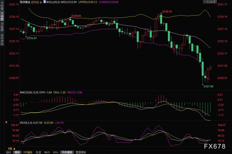Click the latest candlestick near 2331.09
This screenshot has width=232, height=154.
click(211, 68)
